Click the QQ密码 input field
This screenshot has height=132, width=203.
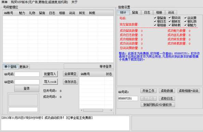(27, 82)
